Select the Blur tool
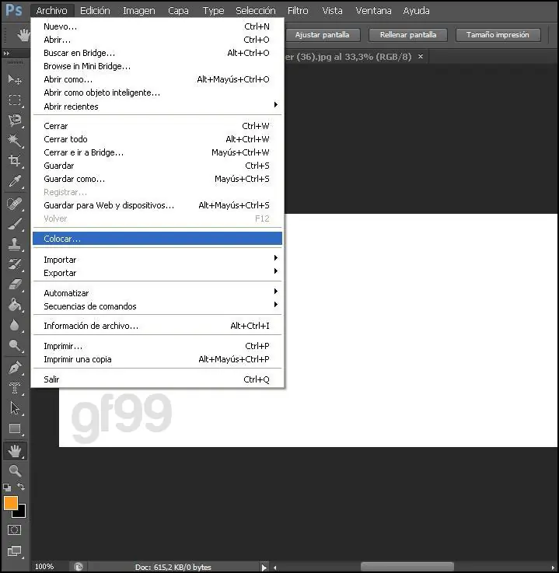 [15, 325]
